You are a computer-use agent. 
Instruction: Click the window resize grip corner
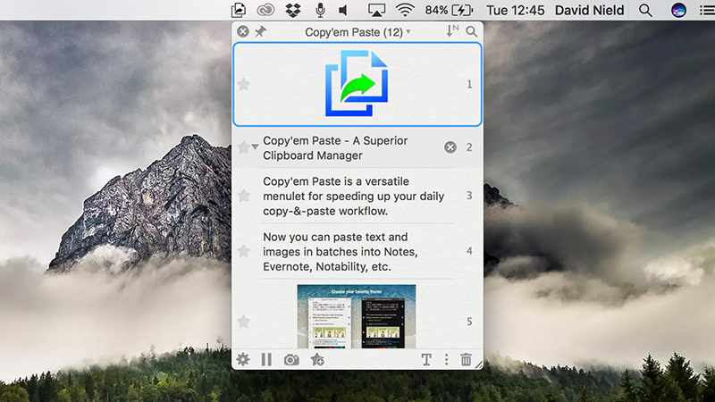click(478, 364)
